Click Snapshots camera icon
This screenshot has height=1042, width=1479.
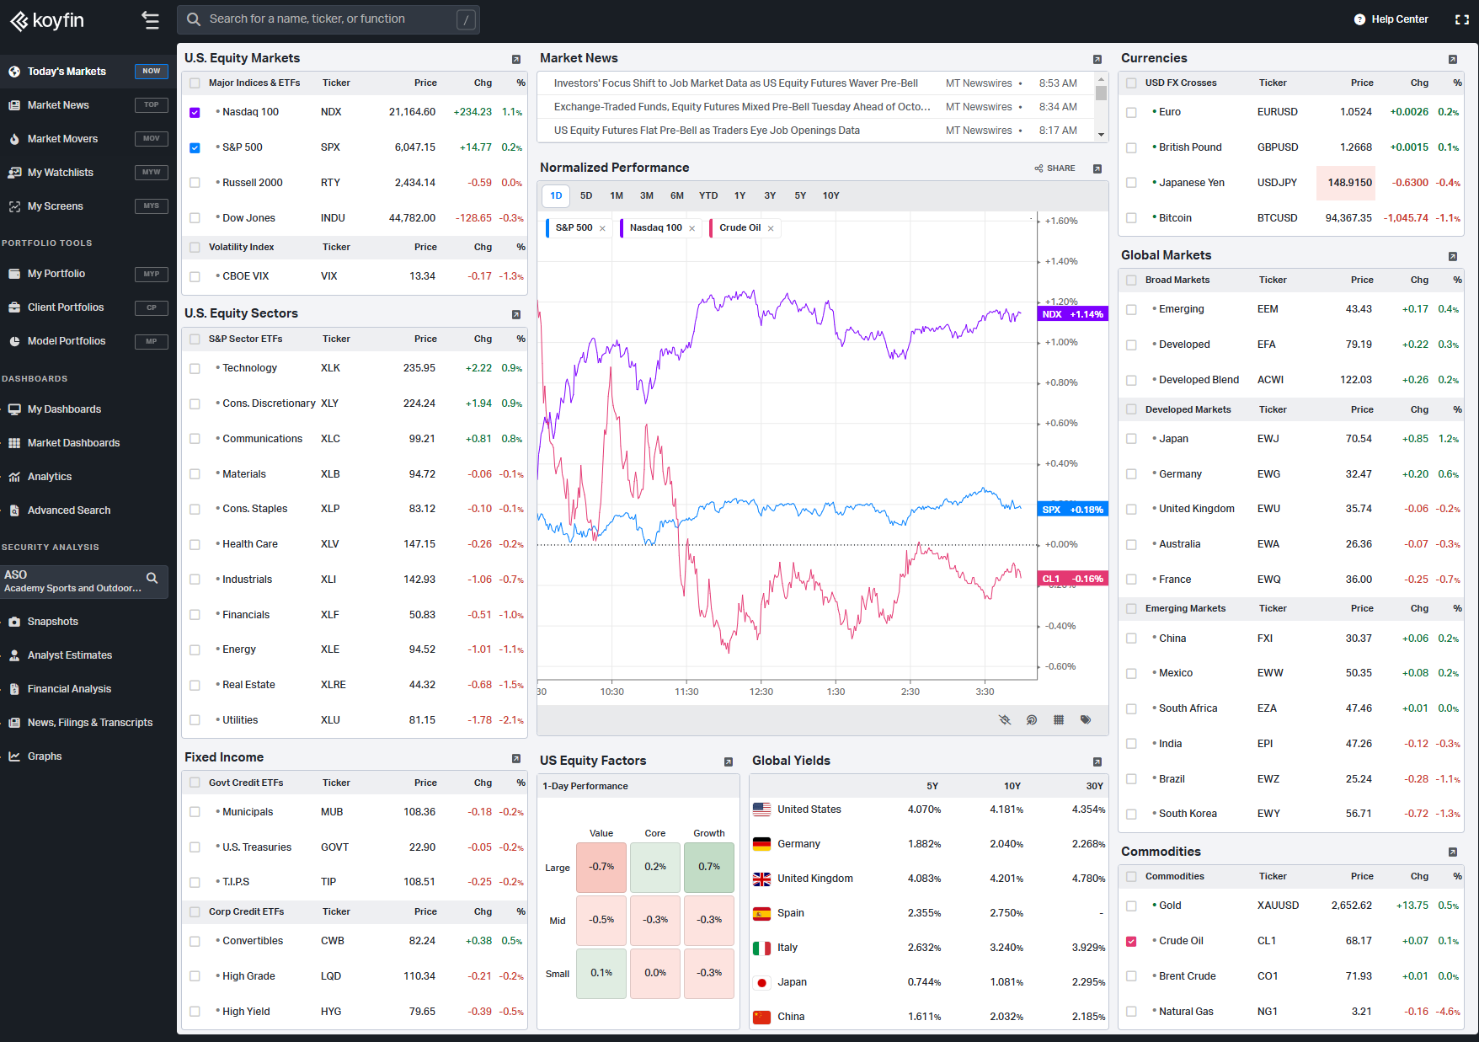(14, 622)
